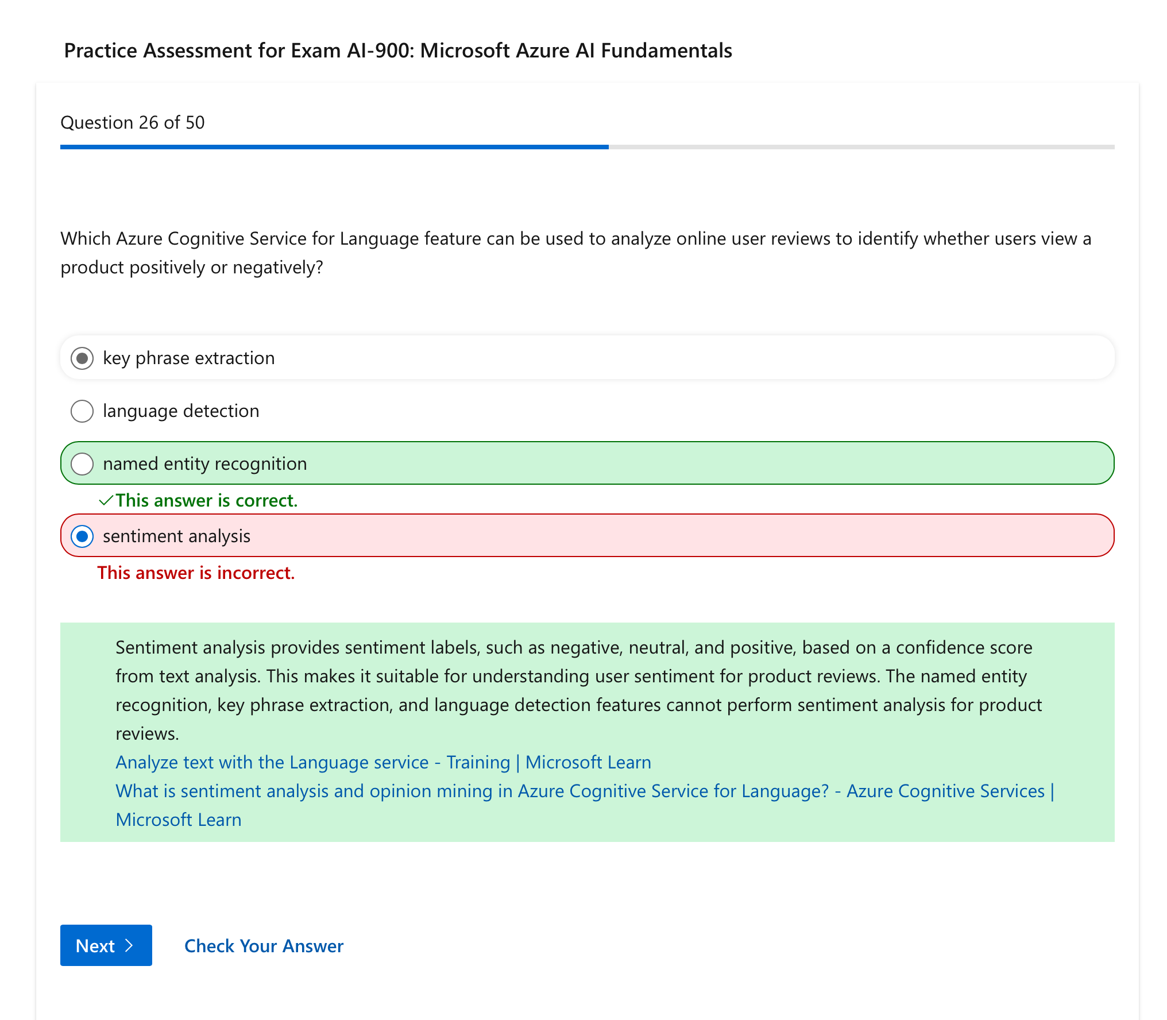Image resolution: width=1167 pixels, height=1020 pixels.
Task: Open the sentiment analysis and opinion mining link
Action: 585,791
